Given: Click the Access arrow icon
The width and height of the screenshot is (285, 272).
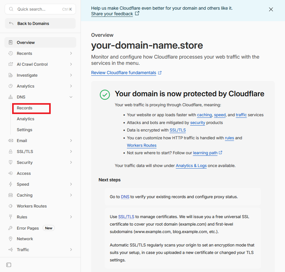Looking at the screenshot, I should click(x=11, y=173).
